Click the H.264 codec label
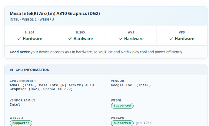This screenshot has height=126, width=209. click(x=30, y=32)
